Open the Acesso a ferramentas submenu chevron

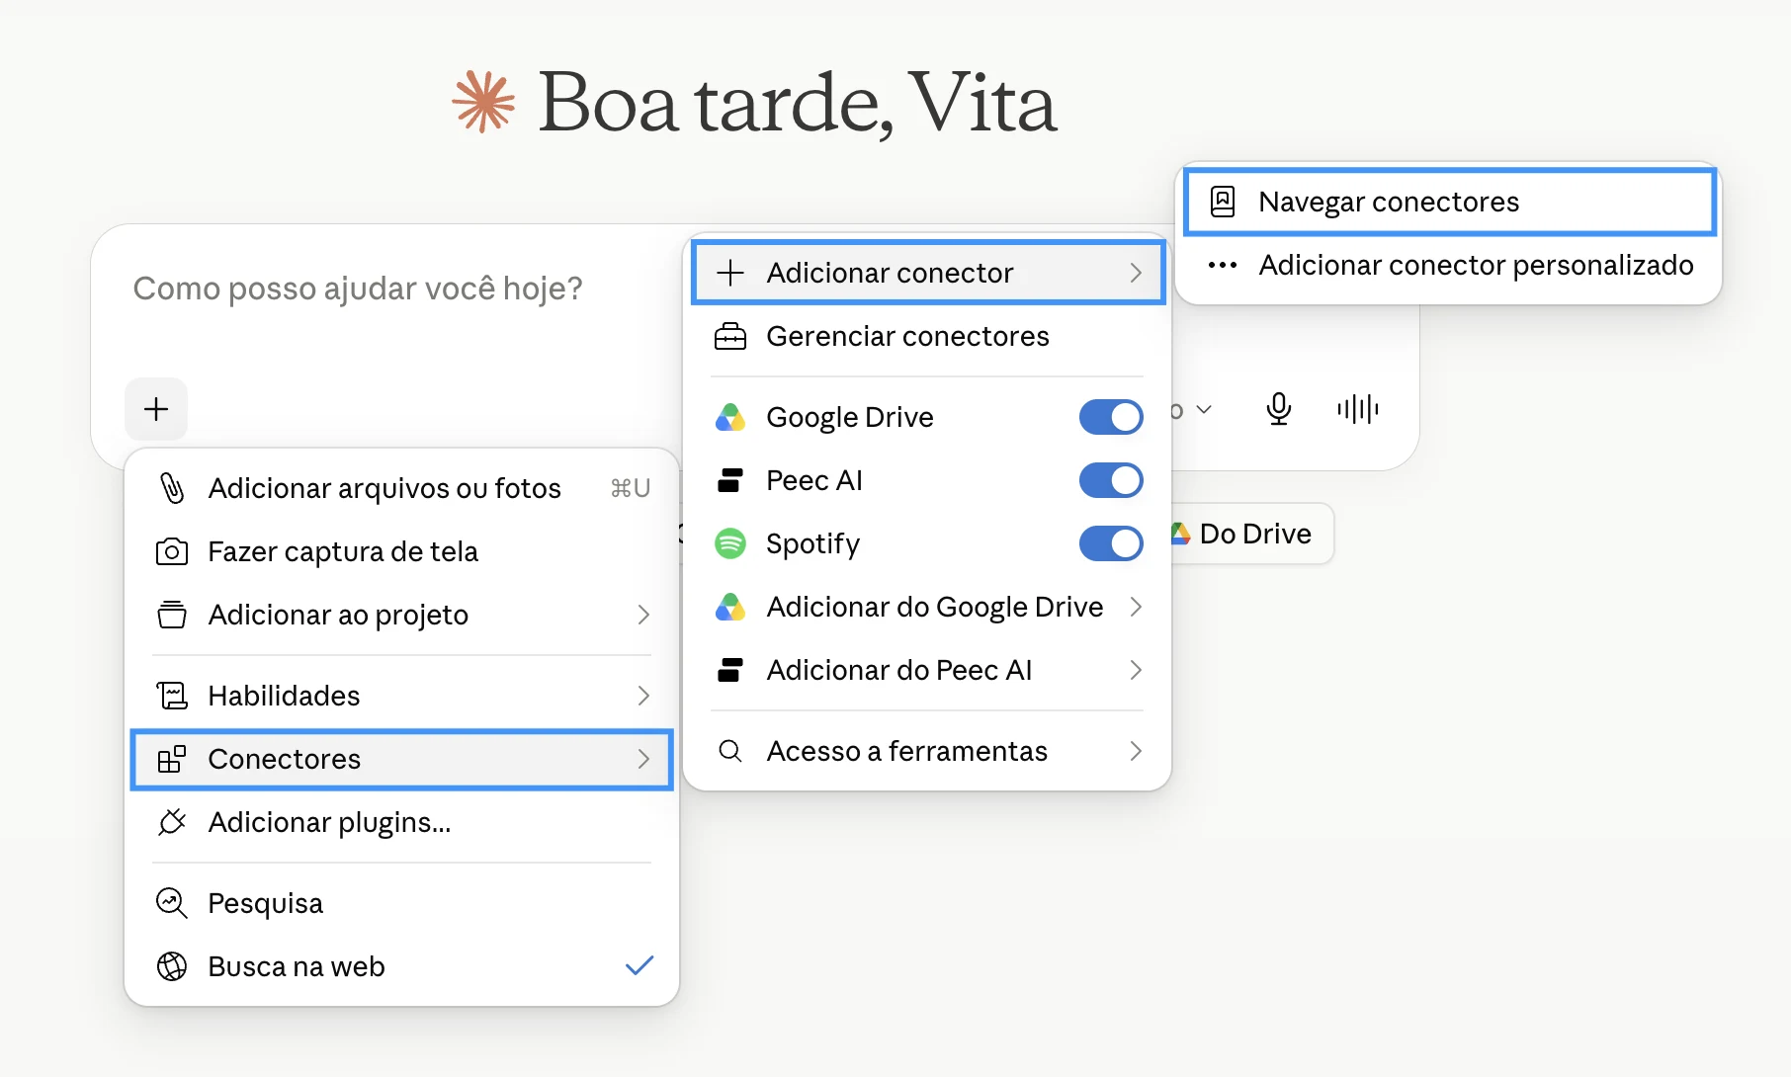(x=1136, y=751)
